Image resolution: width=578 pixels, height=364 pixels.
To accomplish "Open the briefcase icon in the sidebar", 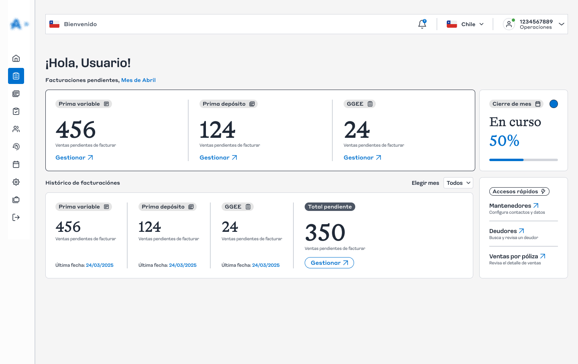I will click(x=16, y=200).
